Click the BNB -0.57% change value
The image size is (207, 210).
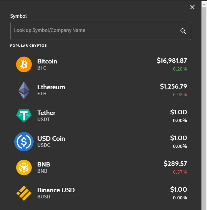pos(179,172)
